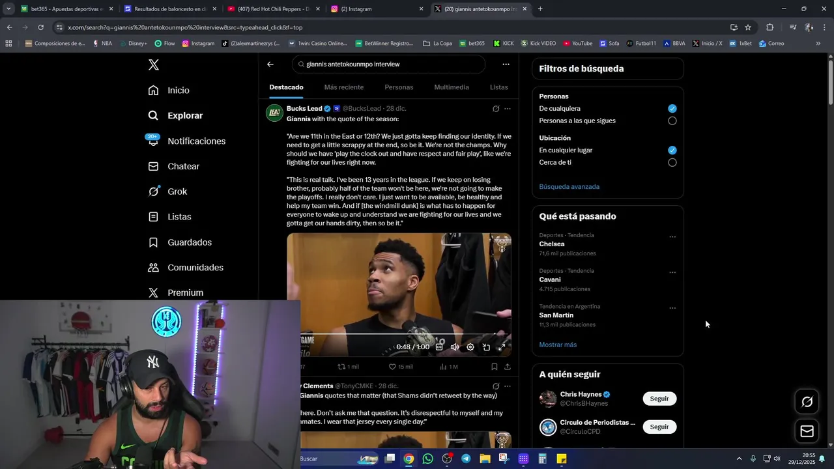Open Notificaciones in the sidebar
834x469 pixels.
(186, 141)
